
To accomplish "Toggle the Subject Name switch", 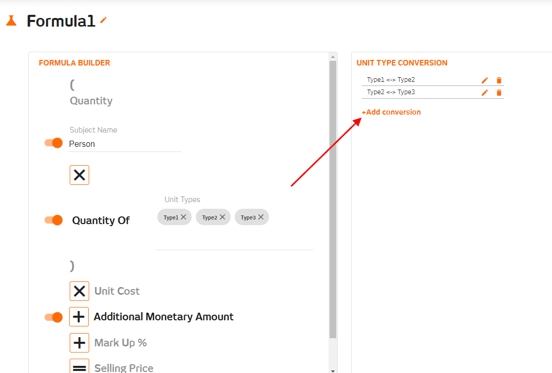I will point(53,143).
